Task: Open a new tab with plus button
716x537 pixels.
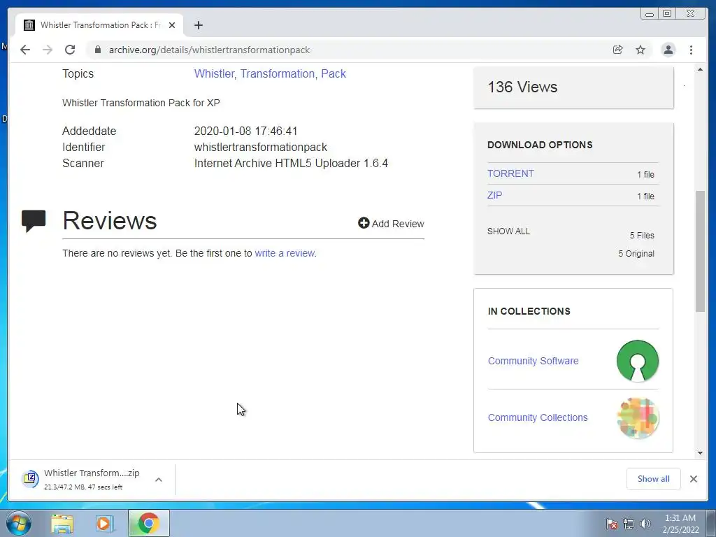Action: point(198,25)
